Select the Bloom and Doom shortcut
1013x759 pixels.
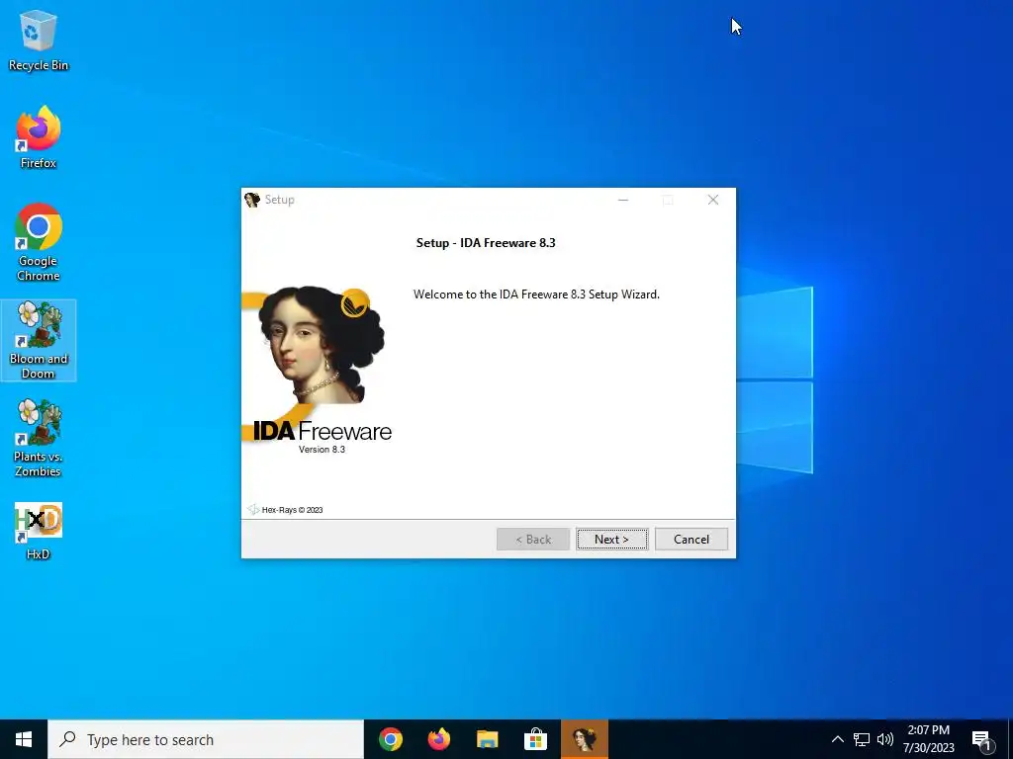click(39, 340)
